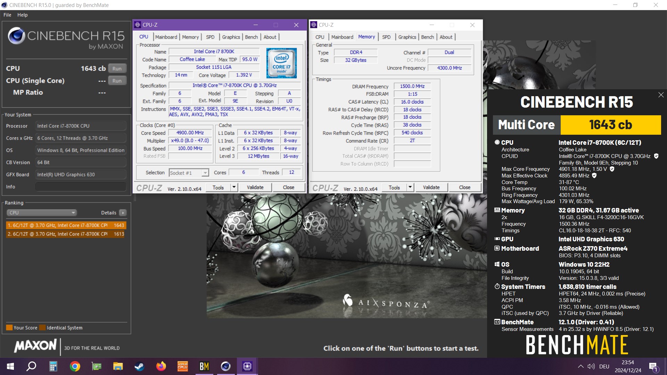Open Bench tab in left CPU-Z

tap(252, 37)
